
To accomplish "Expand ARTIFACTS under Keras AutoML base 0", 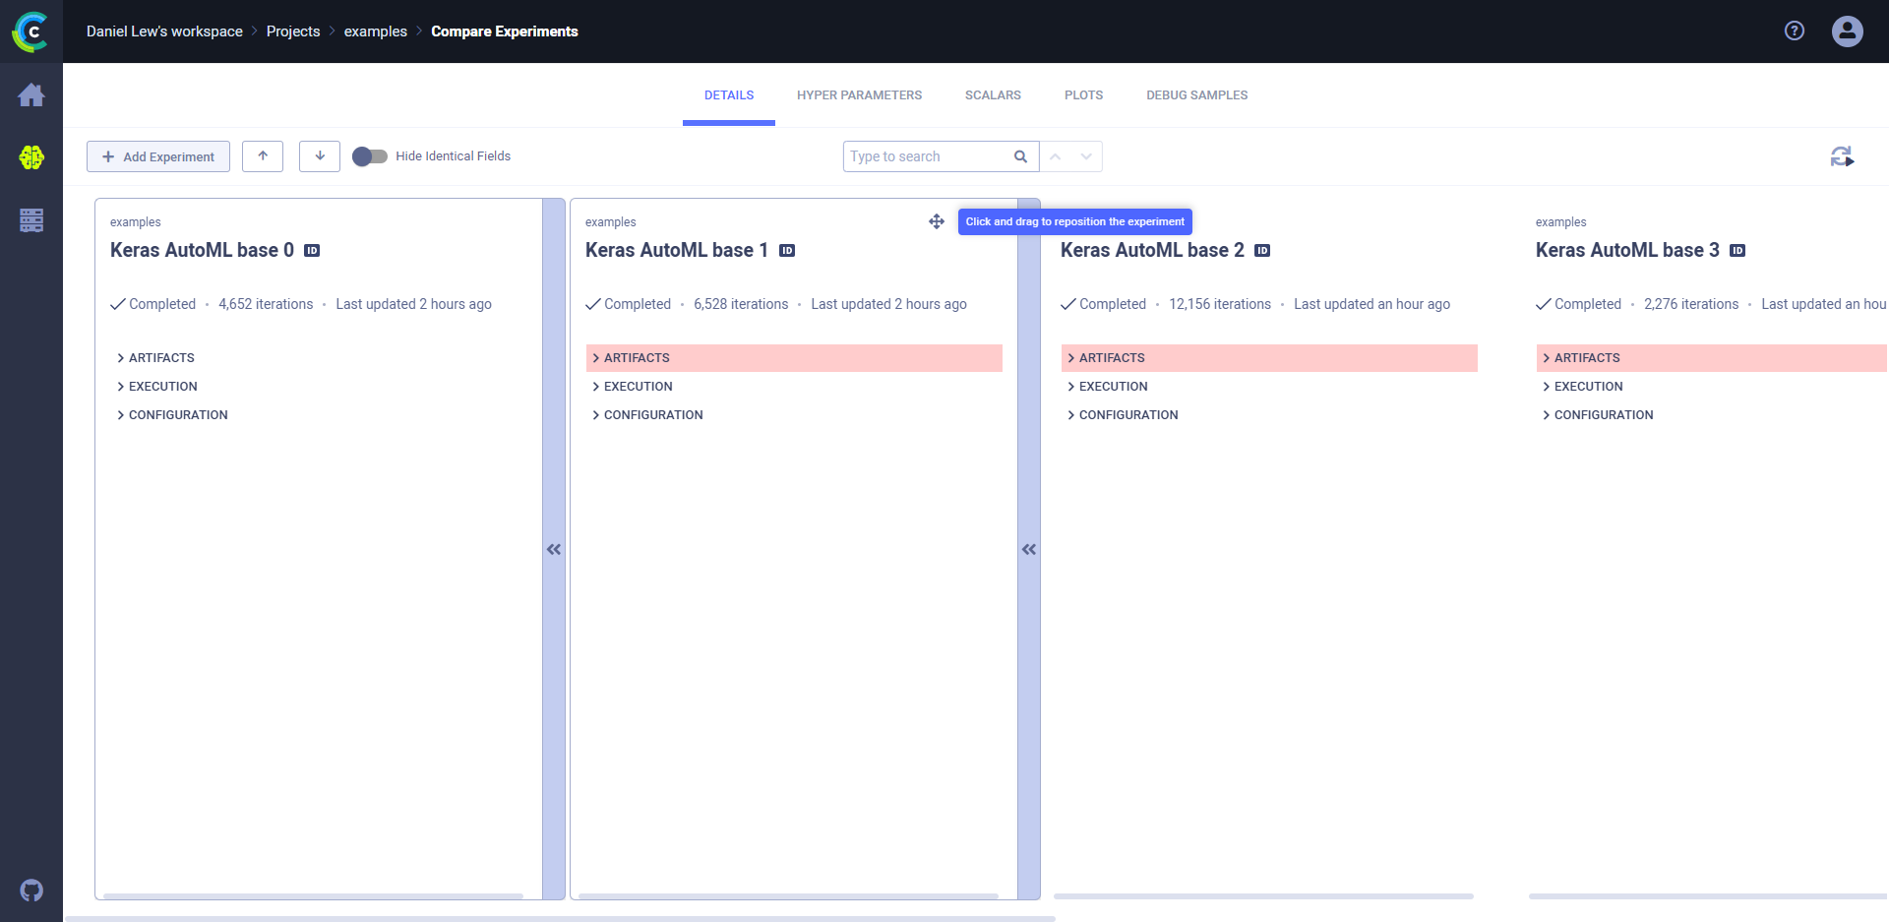I will (x=161, y=358).
